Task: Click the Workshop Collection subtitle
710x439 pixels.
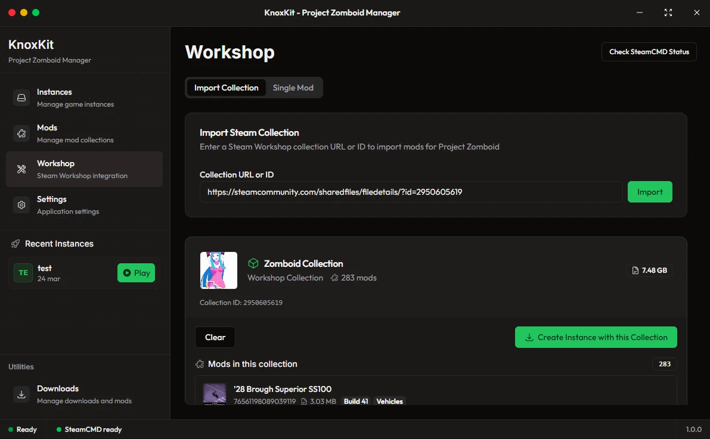Action: click(x=286, y=278)
